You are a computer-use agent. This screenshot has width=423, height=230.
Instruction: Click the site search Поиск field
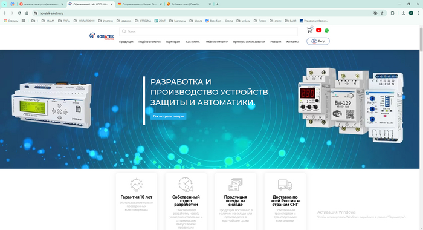[208, 31]
